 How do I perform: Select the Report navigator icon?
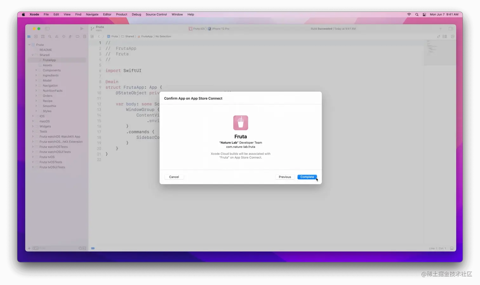84,36
